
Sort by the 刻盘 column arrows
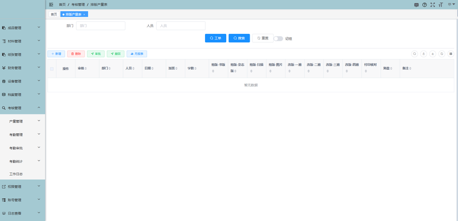(x=391, y=69)
